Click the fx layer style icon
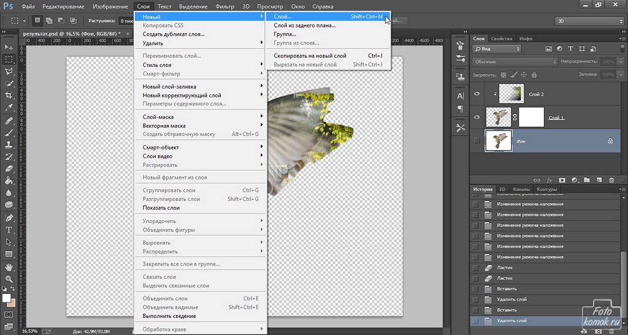 (549, 180)
